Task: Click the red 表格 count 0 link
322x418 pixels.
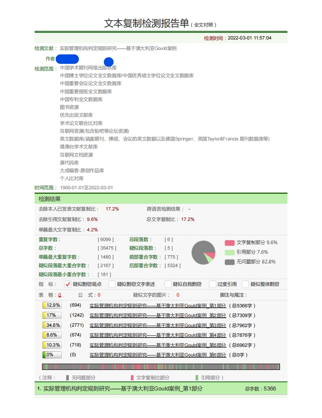Action: [59, 295]
